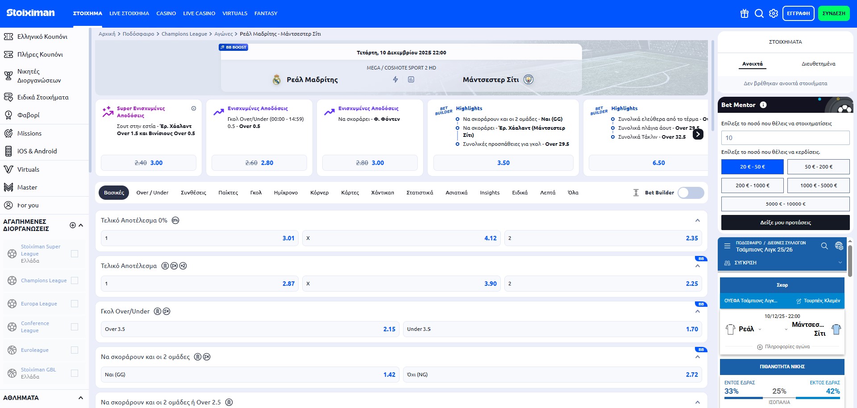Collapse the Τελικό Αποτέλεσμα 0% market

pyautogui.click(x=697, y=220)
